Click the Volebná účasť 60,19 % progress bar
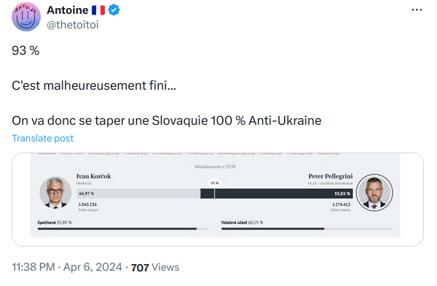437x286 pixels. point(307,229)
